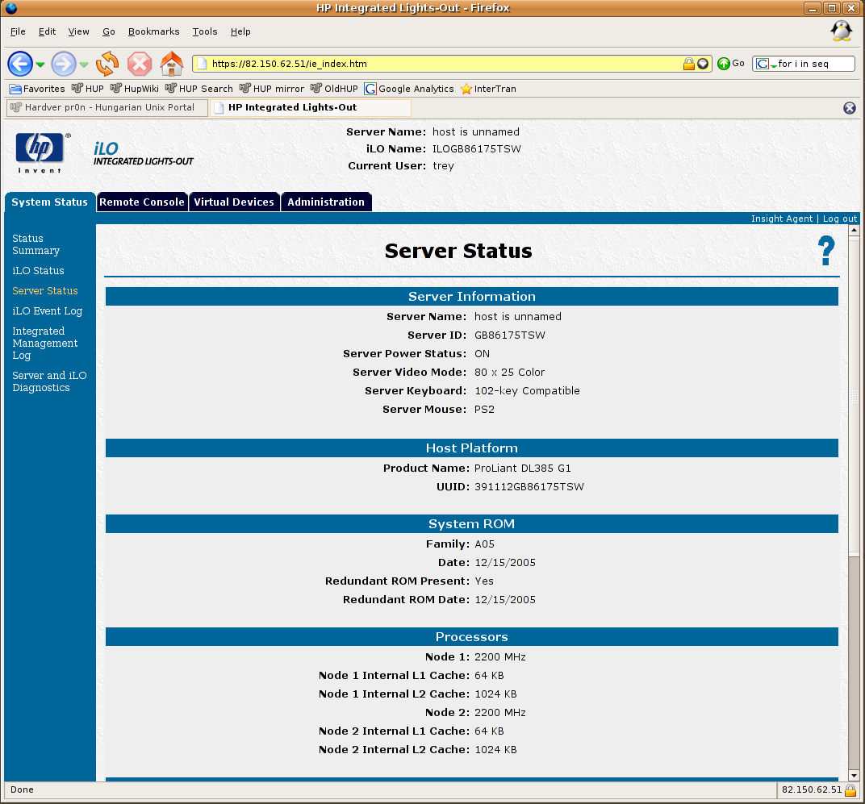The width and height of the screenshot is (865, 804).
Task: Click the scrollbar down arrow
Action: click(x=854, y=775)
